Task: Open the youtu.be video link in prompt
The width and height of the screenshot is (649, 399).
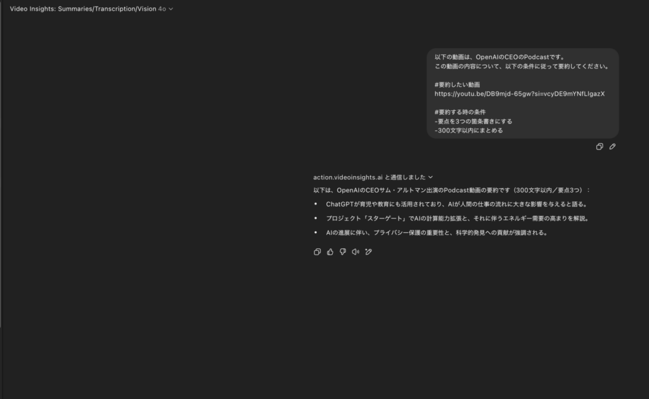Action: [520, 94]
